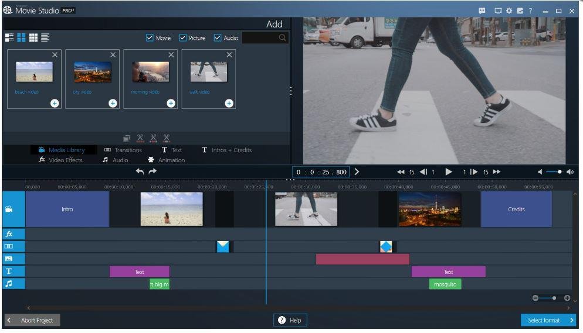Click the vertical panel divider handle dots
This screenshot has height=333, width=583.
pos(291,91)
